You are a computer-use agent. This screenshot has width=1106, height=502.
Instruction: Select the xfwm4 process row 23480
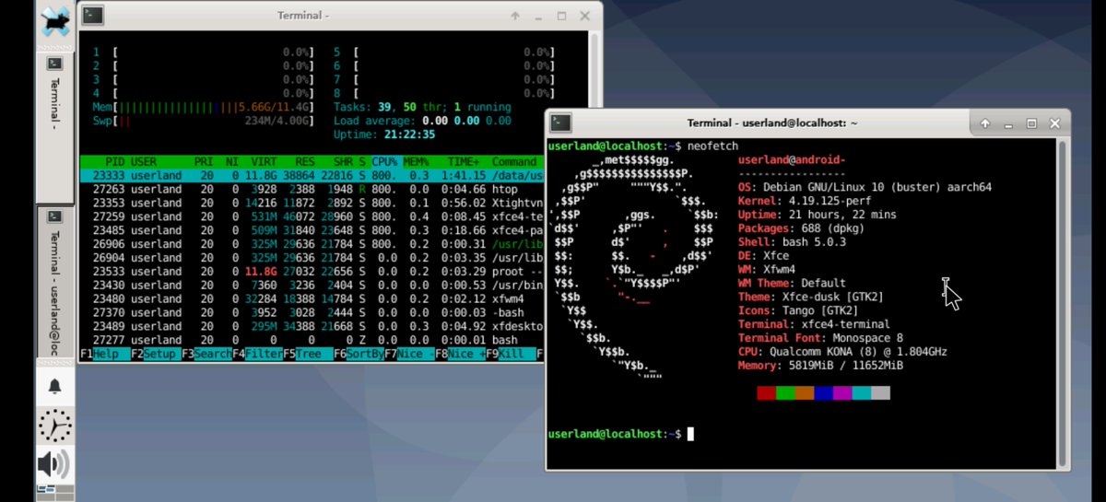pyautogui.click(x=312, y=298)
